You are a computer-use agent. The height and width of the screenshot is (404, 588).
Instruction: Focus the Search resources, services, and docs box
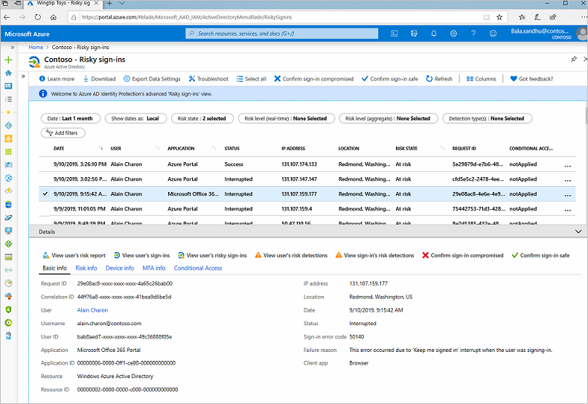point(281,33)
